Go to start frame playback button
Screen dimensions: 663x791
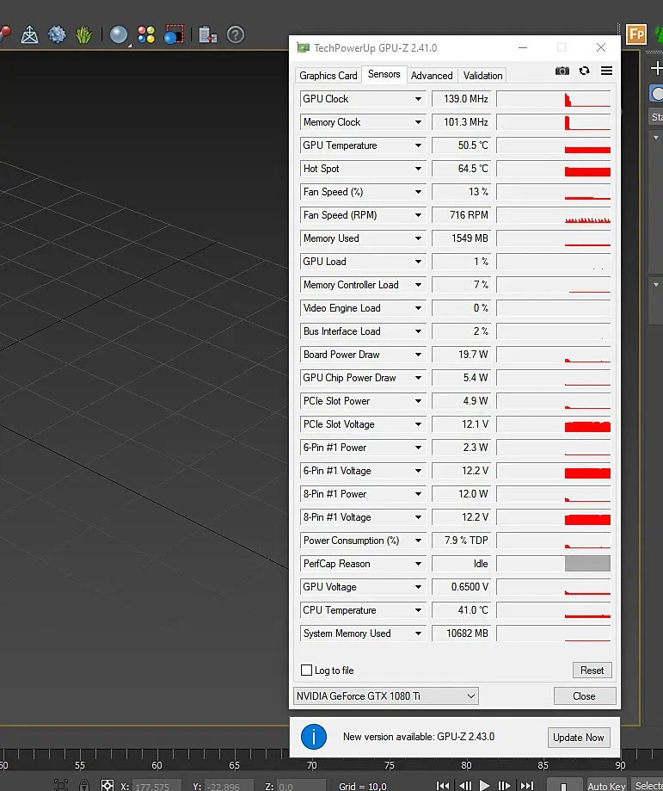443,786
